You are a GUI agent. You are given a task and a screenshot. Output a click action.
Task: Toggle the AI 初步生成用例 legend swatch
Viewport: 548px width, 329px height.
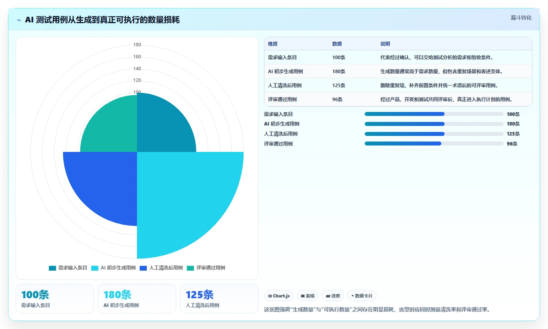pyautogui.click(x=95, y=268)
